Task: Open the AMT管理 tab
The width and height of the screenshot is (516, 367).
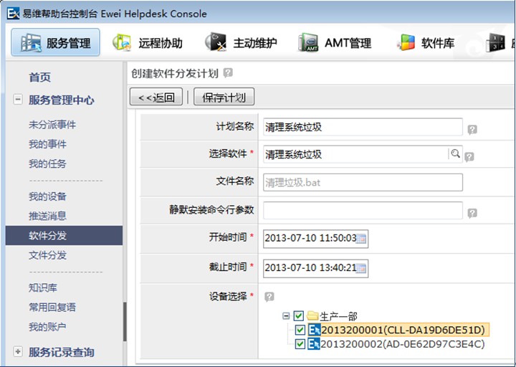Action: tap(335, 43)
